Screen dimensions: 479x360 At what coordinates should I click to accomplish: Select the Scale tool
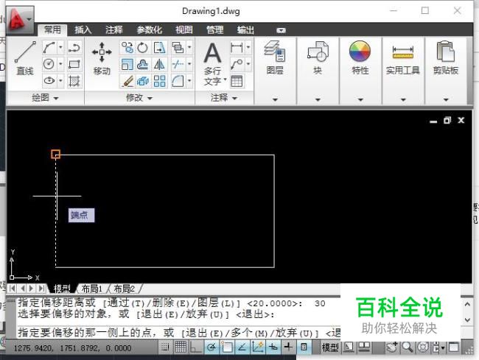point(127,64)
